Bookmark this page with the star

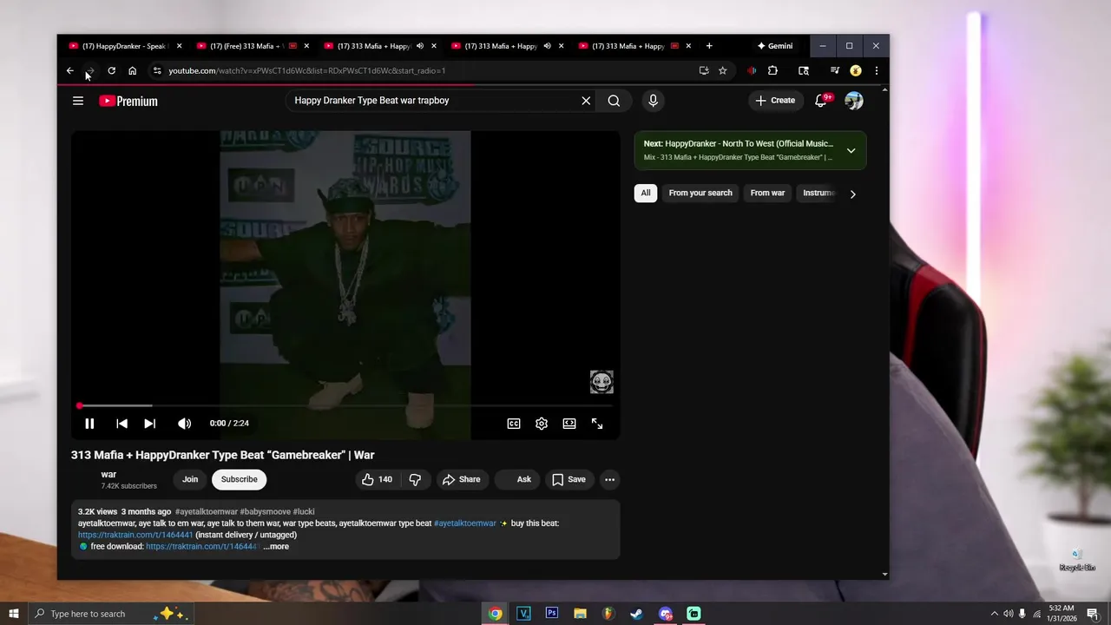click(x=722, y=70)
